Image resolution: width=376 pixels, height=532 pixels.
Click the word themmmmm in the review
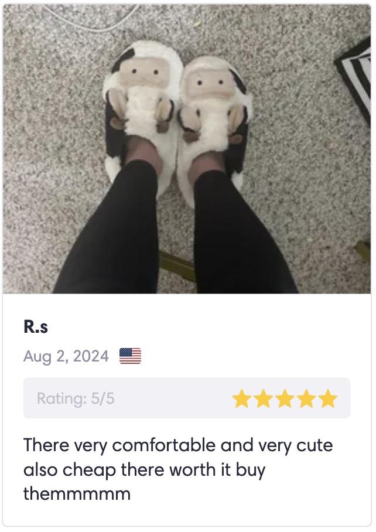point(77,494)
